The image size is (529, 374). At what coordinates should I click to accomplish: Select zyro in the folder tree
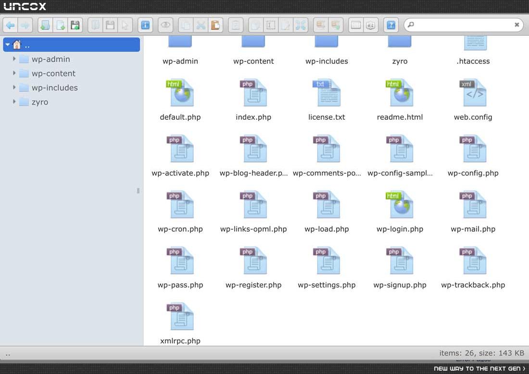(x=40, y=102)
